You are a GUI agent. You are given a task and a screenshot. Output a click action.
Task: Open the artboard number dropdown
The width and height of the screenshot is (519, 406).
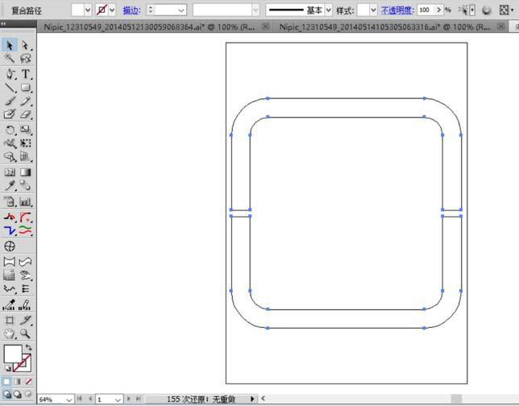pos(118,400)
